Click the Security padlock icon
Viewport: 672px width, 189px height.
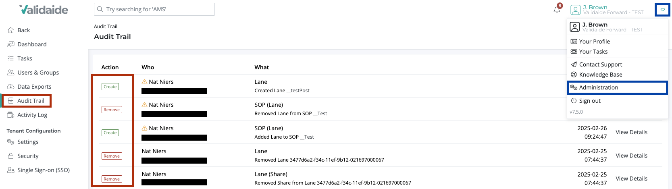(11, 156)
